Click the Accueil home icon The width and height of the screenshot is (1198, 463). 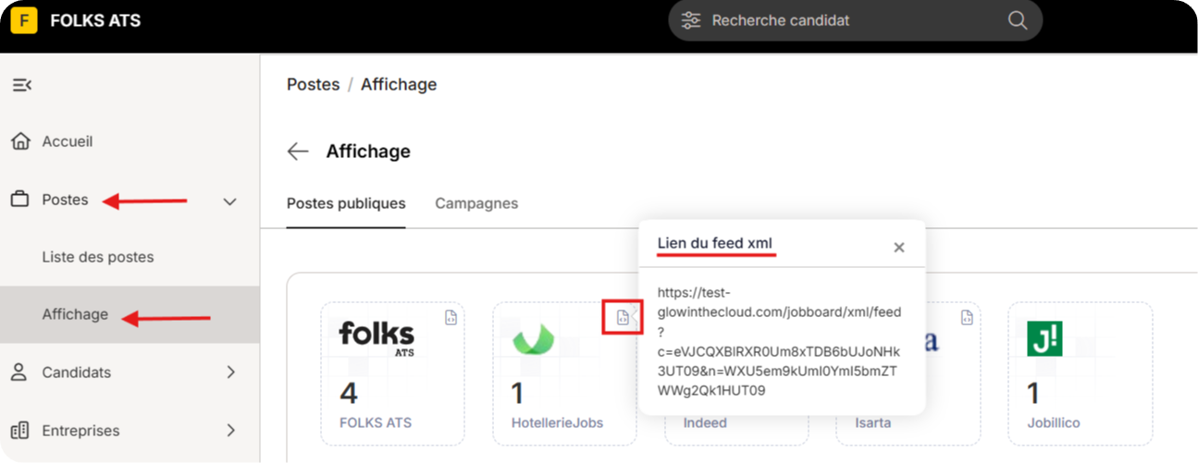(20, 141)
